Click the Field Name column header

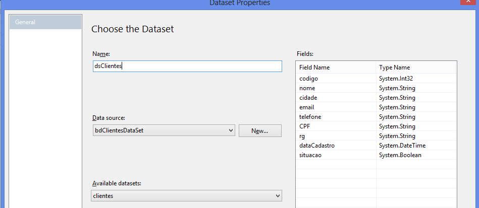pyautogui.click(x=336, y=67)
